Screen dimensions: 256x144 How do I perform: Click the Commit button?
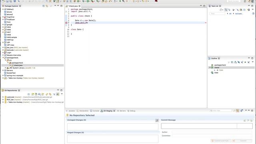click(242, 141)
